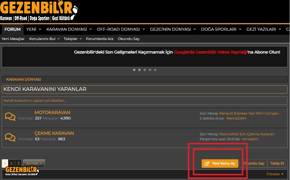Click the first carousel dot indicator

click(134, 70)
